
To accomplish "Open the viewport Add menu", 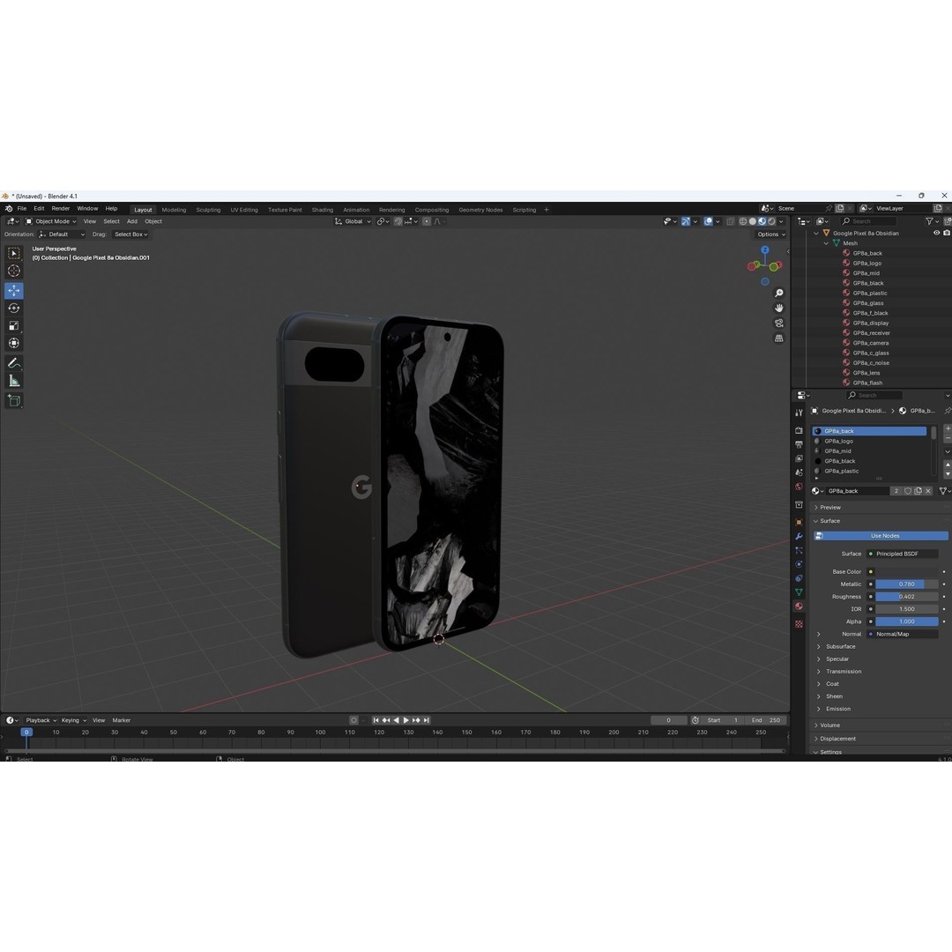I will point(131,221).
